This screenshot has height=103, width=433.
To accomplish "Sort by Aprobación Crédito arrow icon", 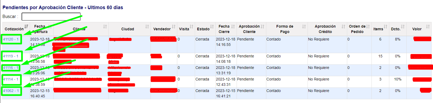I will coord(343,26).
